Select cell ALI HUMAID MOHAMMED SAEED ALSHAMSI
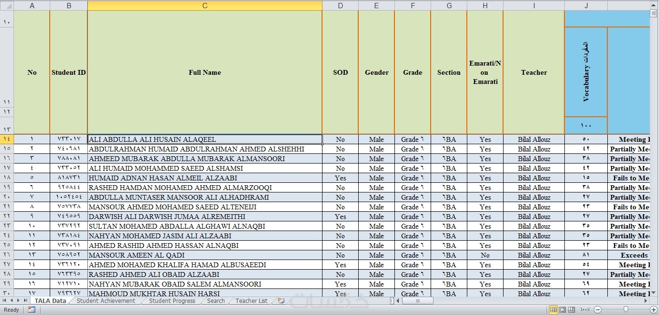 (x=205, y=168)
